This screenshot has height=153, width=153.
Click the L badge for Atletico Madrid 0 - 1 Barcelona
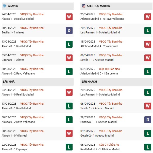click(148, 71)
